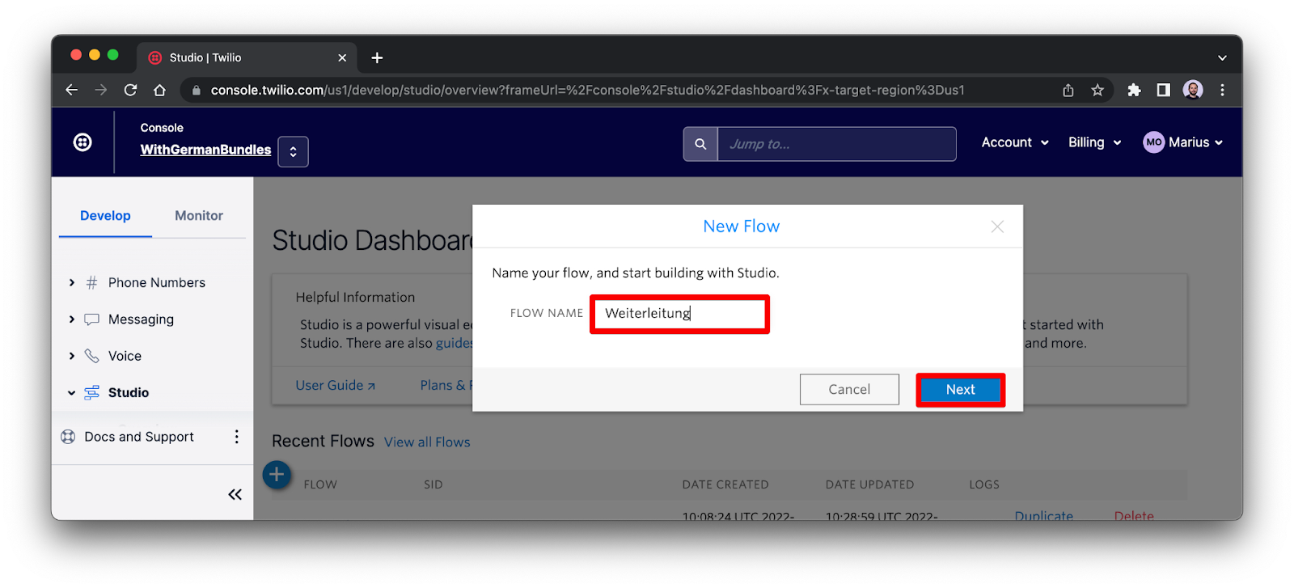Image resolution: width=1294 pixels, height=588 pixels.
Task: Click the Flow Name input field
Action: (x=679, y=314)
